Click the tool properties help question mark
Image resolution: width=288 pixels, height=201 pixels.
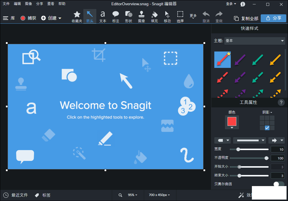point(281,102)
